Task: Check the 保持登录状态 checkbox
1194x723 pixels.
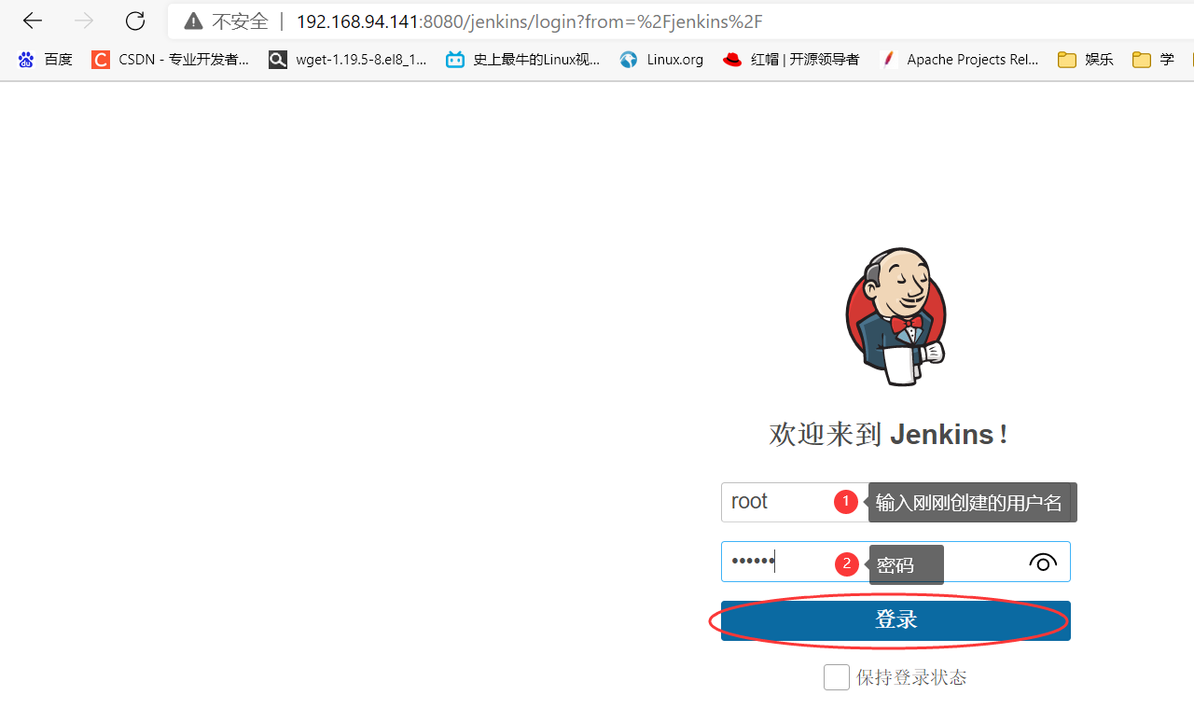Action: pyautogui.click(x=837, y=677)
